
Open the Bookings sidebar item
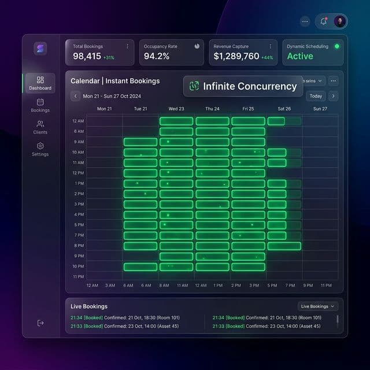(x=40, y=105)
